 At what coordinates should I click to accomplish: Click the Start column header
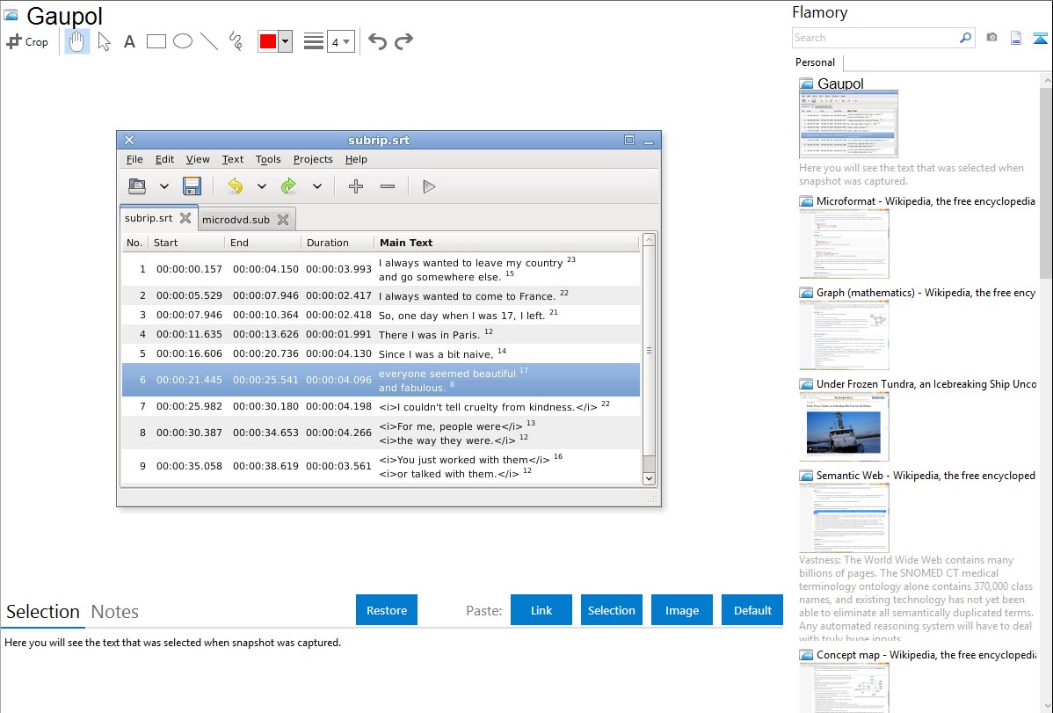[x=186, y=243]
